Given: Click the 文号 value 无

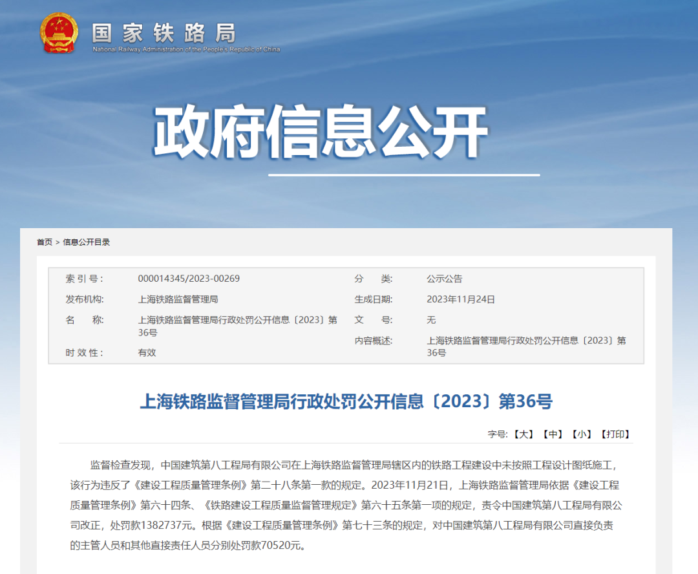Looking at the screenshot, I should (431, 320).
